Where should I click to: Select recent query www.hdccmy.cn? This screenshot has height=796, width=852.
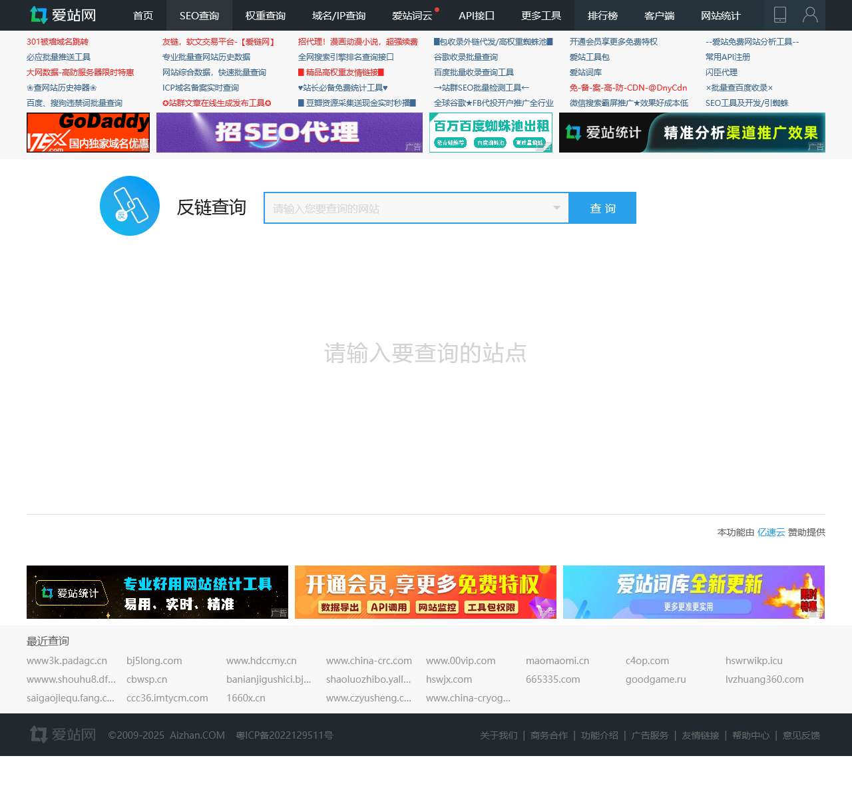click(x=262, y=661)
